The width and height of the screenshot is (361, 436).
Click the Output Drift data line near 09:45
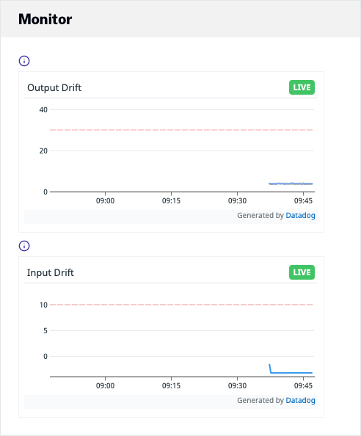click(x=303, y=184)
